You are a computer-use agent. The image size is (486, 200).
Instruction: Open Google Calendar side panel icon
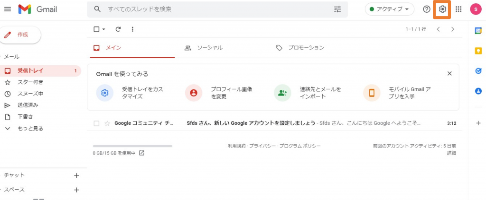pos(478,31)
